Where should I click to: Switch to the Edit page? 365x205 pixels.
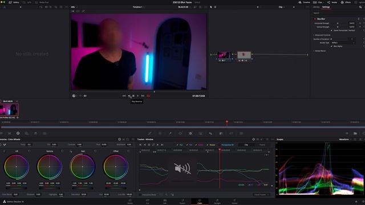point(165,201)
